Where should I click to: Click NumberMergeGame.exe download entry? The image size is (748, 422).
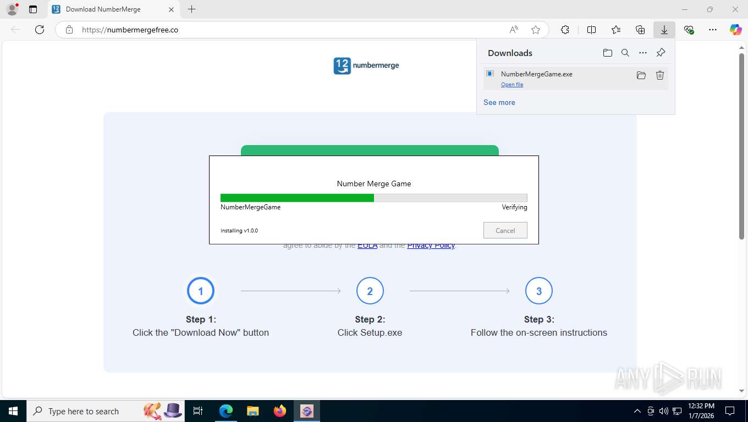coord(575,78)
